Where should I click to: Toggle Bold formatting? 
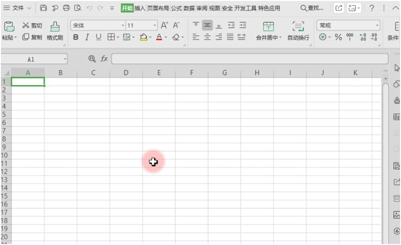coord(76,37)
